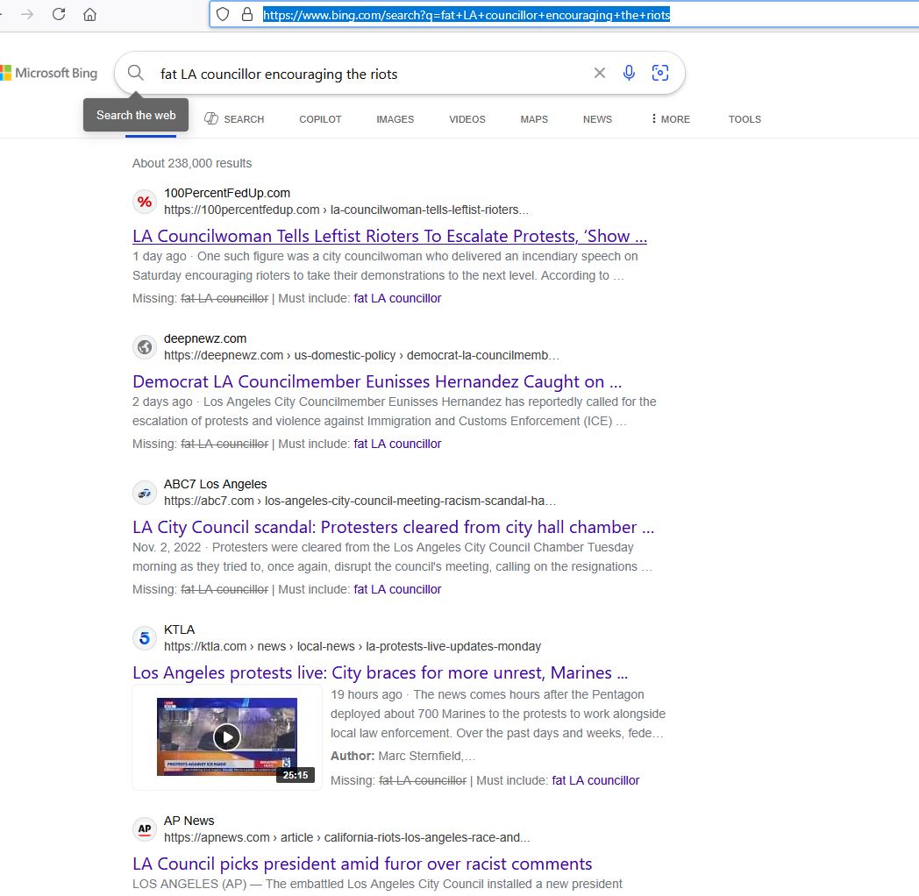919x896 pixels.
Task: Switch to the COPILOT tab
Action: (x=320, y=119)
